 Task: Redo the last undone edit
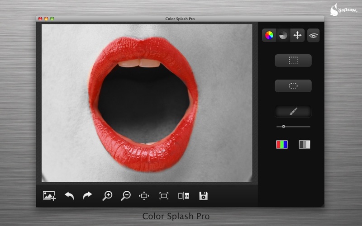pyautogui.click(x=87, y=196)
